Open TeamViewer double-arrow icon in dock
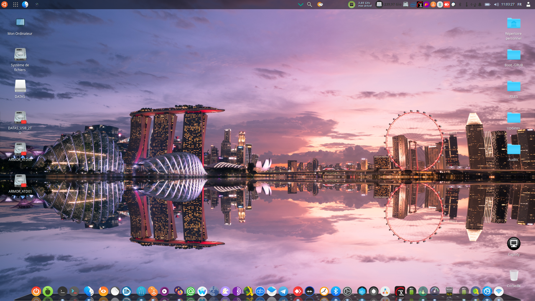This screenshot has height=301, width=535. tap(309, 291)
